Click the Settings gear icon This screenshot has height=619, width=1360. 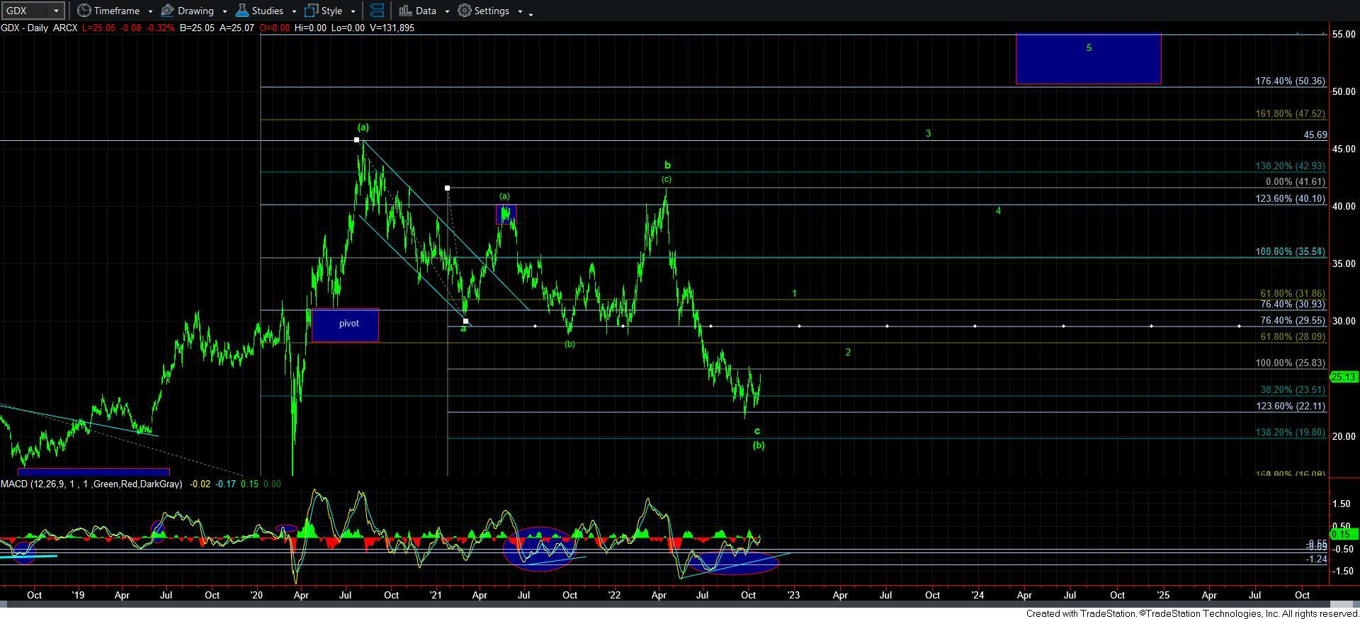pyautogui.click(x=465, y=11)
